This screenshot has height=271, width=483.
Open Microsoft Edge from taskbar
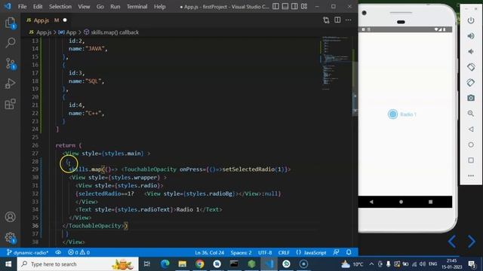pyautogui.click(x=165, y=264)
